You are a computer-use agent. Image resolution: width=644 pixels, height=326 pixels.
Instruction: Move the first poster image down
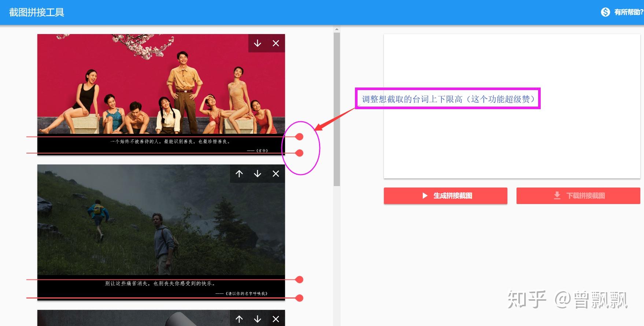pyautogui.click(x=258, y=43)
